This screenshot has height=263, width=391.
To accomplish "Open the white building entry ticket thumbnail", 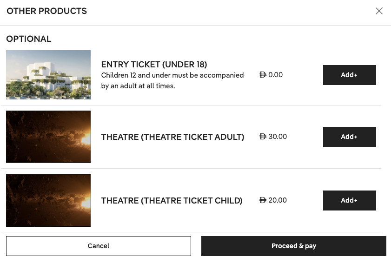I will click(48, 75).
